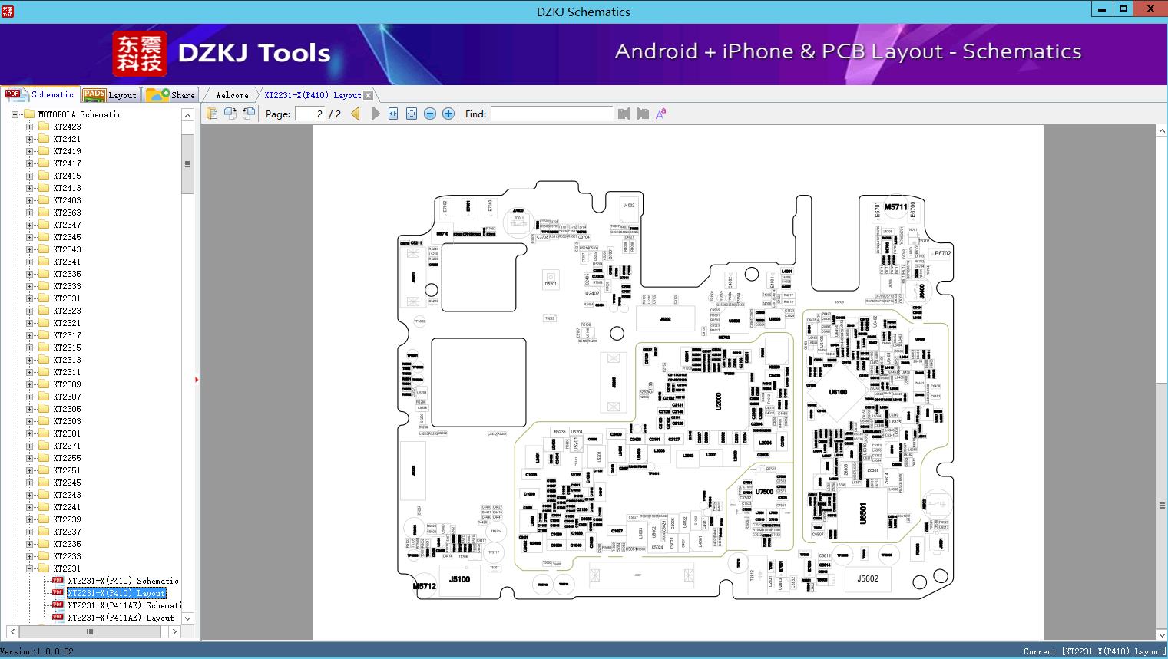This screenshot has height=659, width=1168.
Task: Collapse the sidebar with the red splitter arrow
Action: pos(197,379)
